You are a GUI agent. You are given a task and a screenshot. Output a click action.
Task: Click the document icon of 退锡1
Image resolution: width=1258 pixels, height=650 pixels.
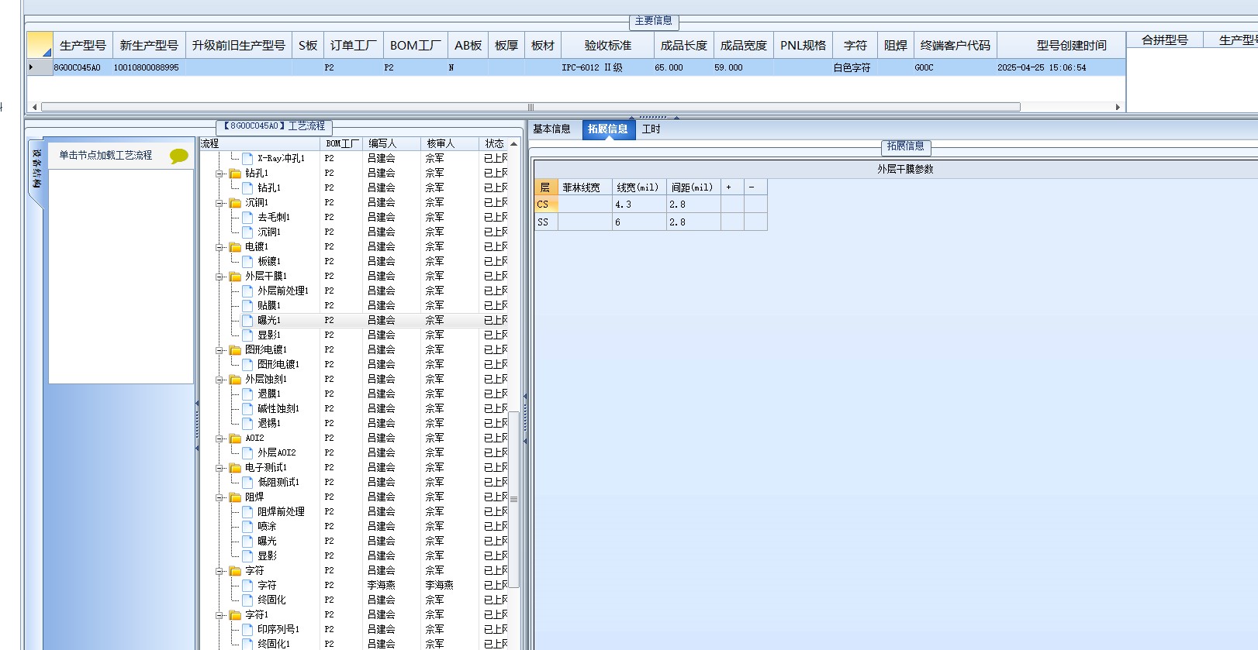tap(247, 424)
